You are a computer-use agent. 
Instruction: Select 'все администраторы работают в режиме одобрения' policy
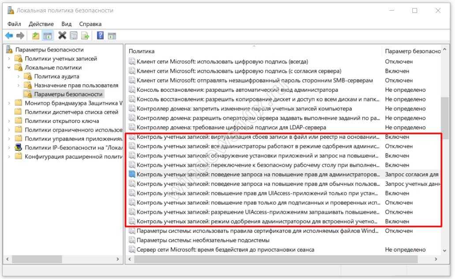[x=258, y=146]
